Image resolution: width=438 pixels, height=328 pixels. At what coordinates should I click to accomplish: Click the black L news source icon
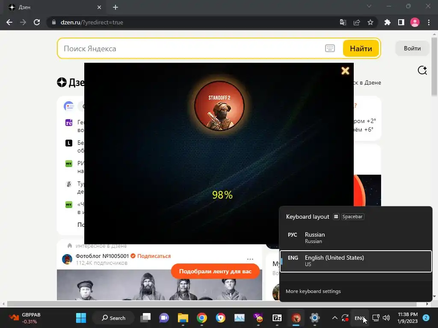click(69, 143)
